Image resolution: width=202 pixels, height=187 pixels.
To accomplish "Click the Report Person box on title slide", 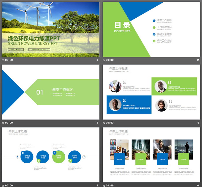I will pos(39,49).
